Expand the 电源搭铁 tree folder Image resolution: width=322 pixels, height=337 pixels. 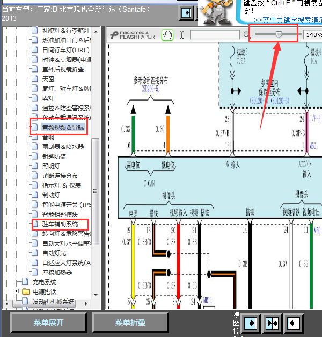pyautogui.click(x=16, y=291)
